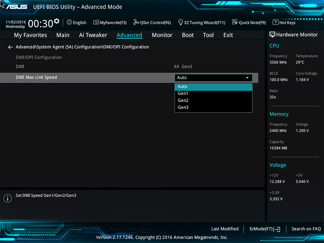Launch EZ Tuning Wizard(F11)
This screenshot has width=324, height=243.
[x=201, y=22]
